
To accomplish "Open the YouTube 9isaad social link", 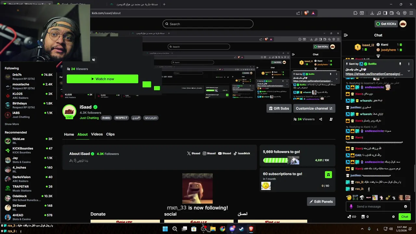I will [x=225, y=153].
